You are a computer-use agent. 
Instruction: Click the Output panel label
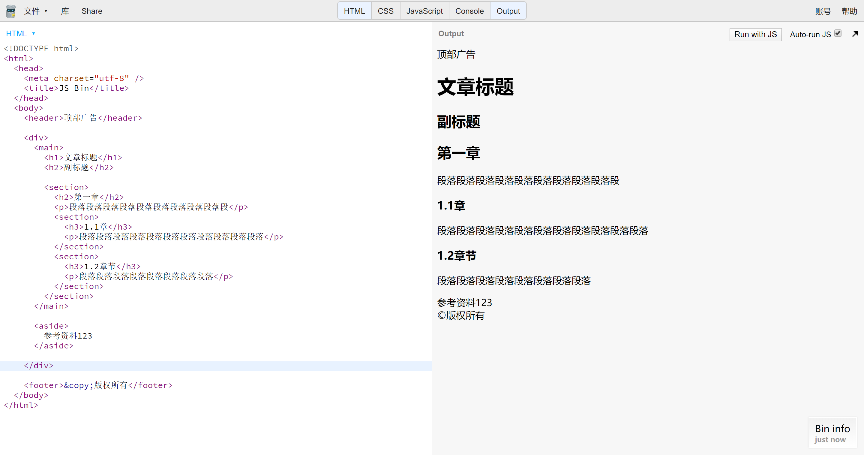(451, 34)
